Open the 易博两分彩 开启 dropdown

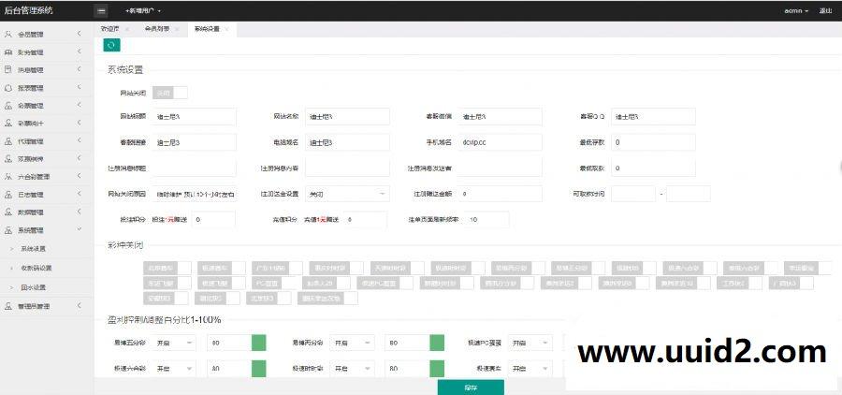[x=352, y=343]
